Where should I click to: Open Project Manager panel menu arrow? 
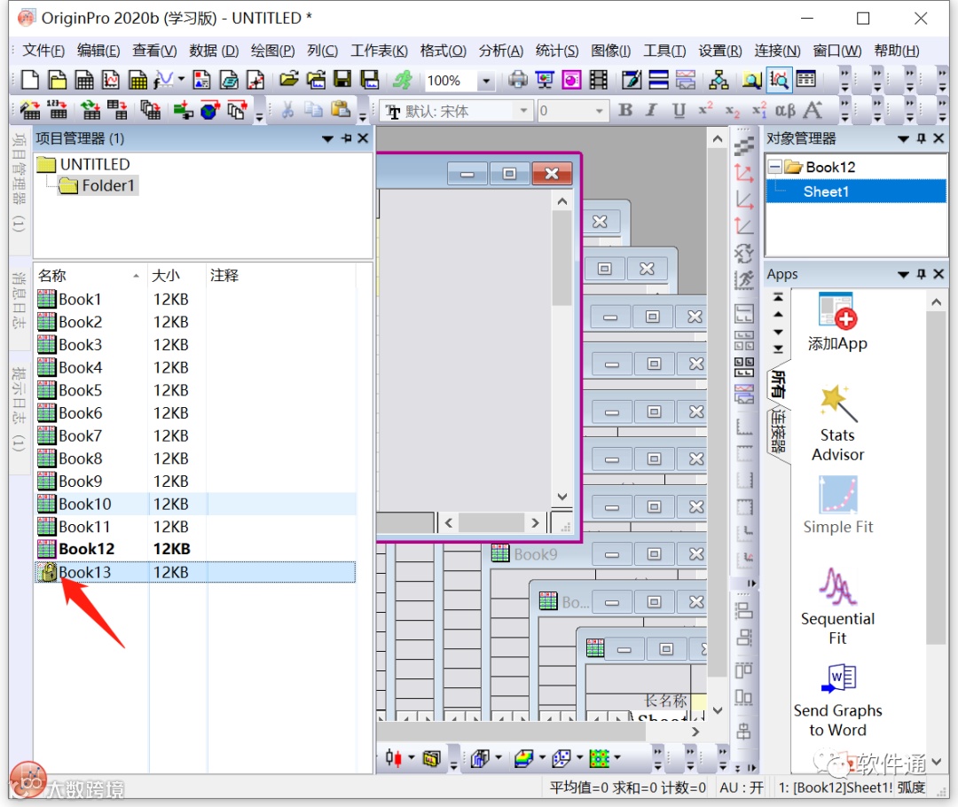(327, 138)
